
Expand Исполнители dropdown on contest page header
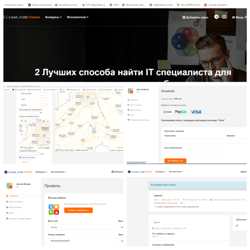tap(176, 172)
